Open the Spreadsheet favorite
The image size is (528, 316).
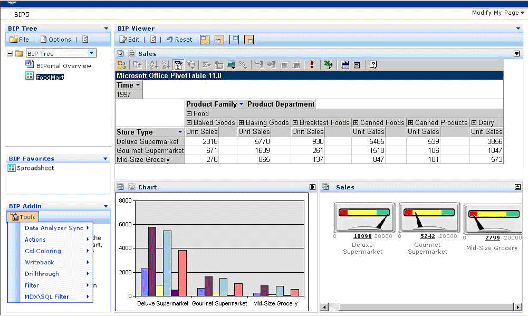(x=31, y=168)
